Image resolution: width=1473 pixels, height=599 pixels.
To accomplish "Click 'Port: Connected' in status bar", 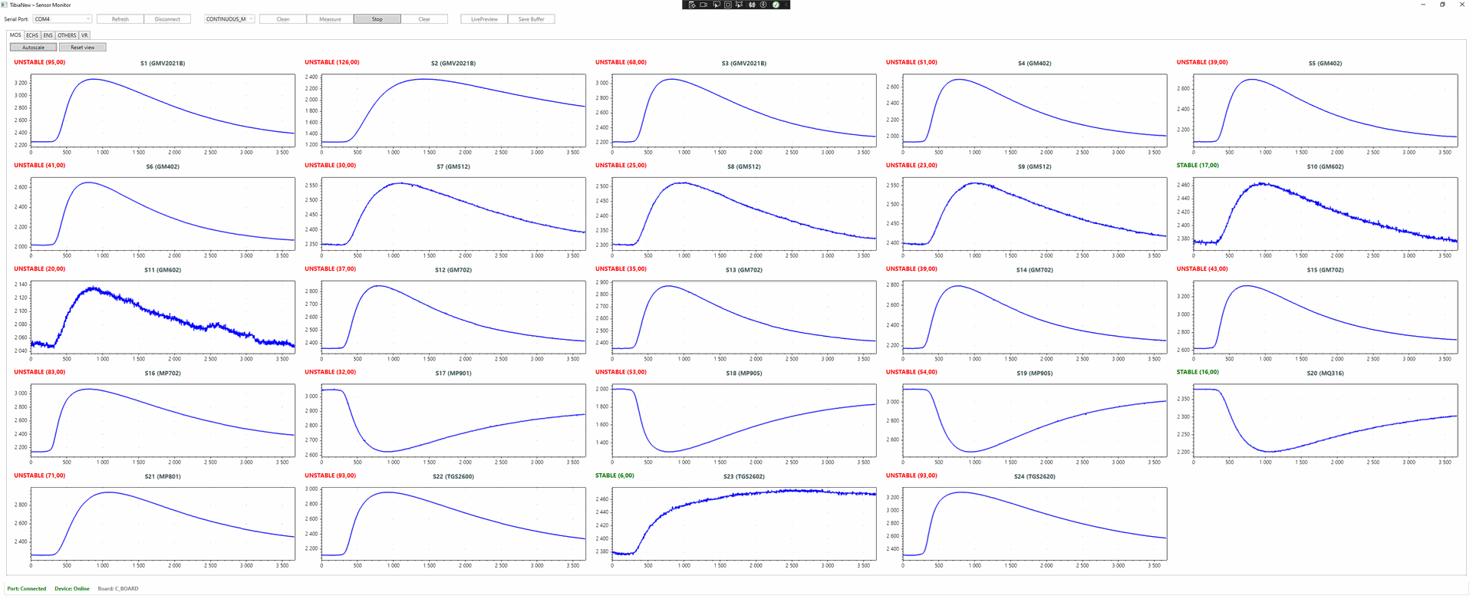I will click(27, 589).
